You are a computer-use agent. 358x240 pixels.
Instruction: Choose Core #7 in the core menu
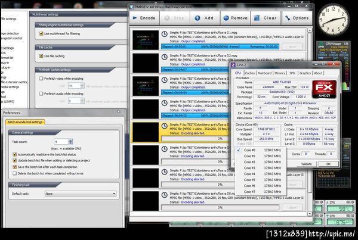(x=261, y=192)
